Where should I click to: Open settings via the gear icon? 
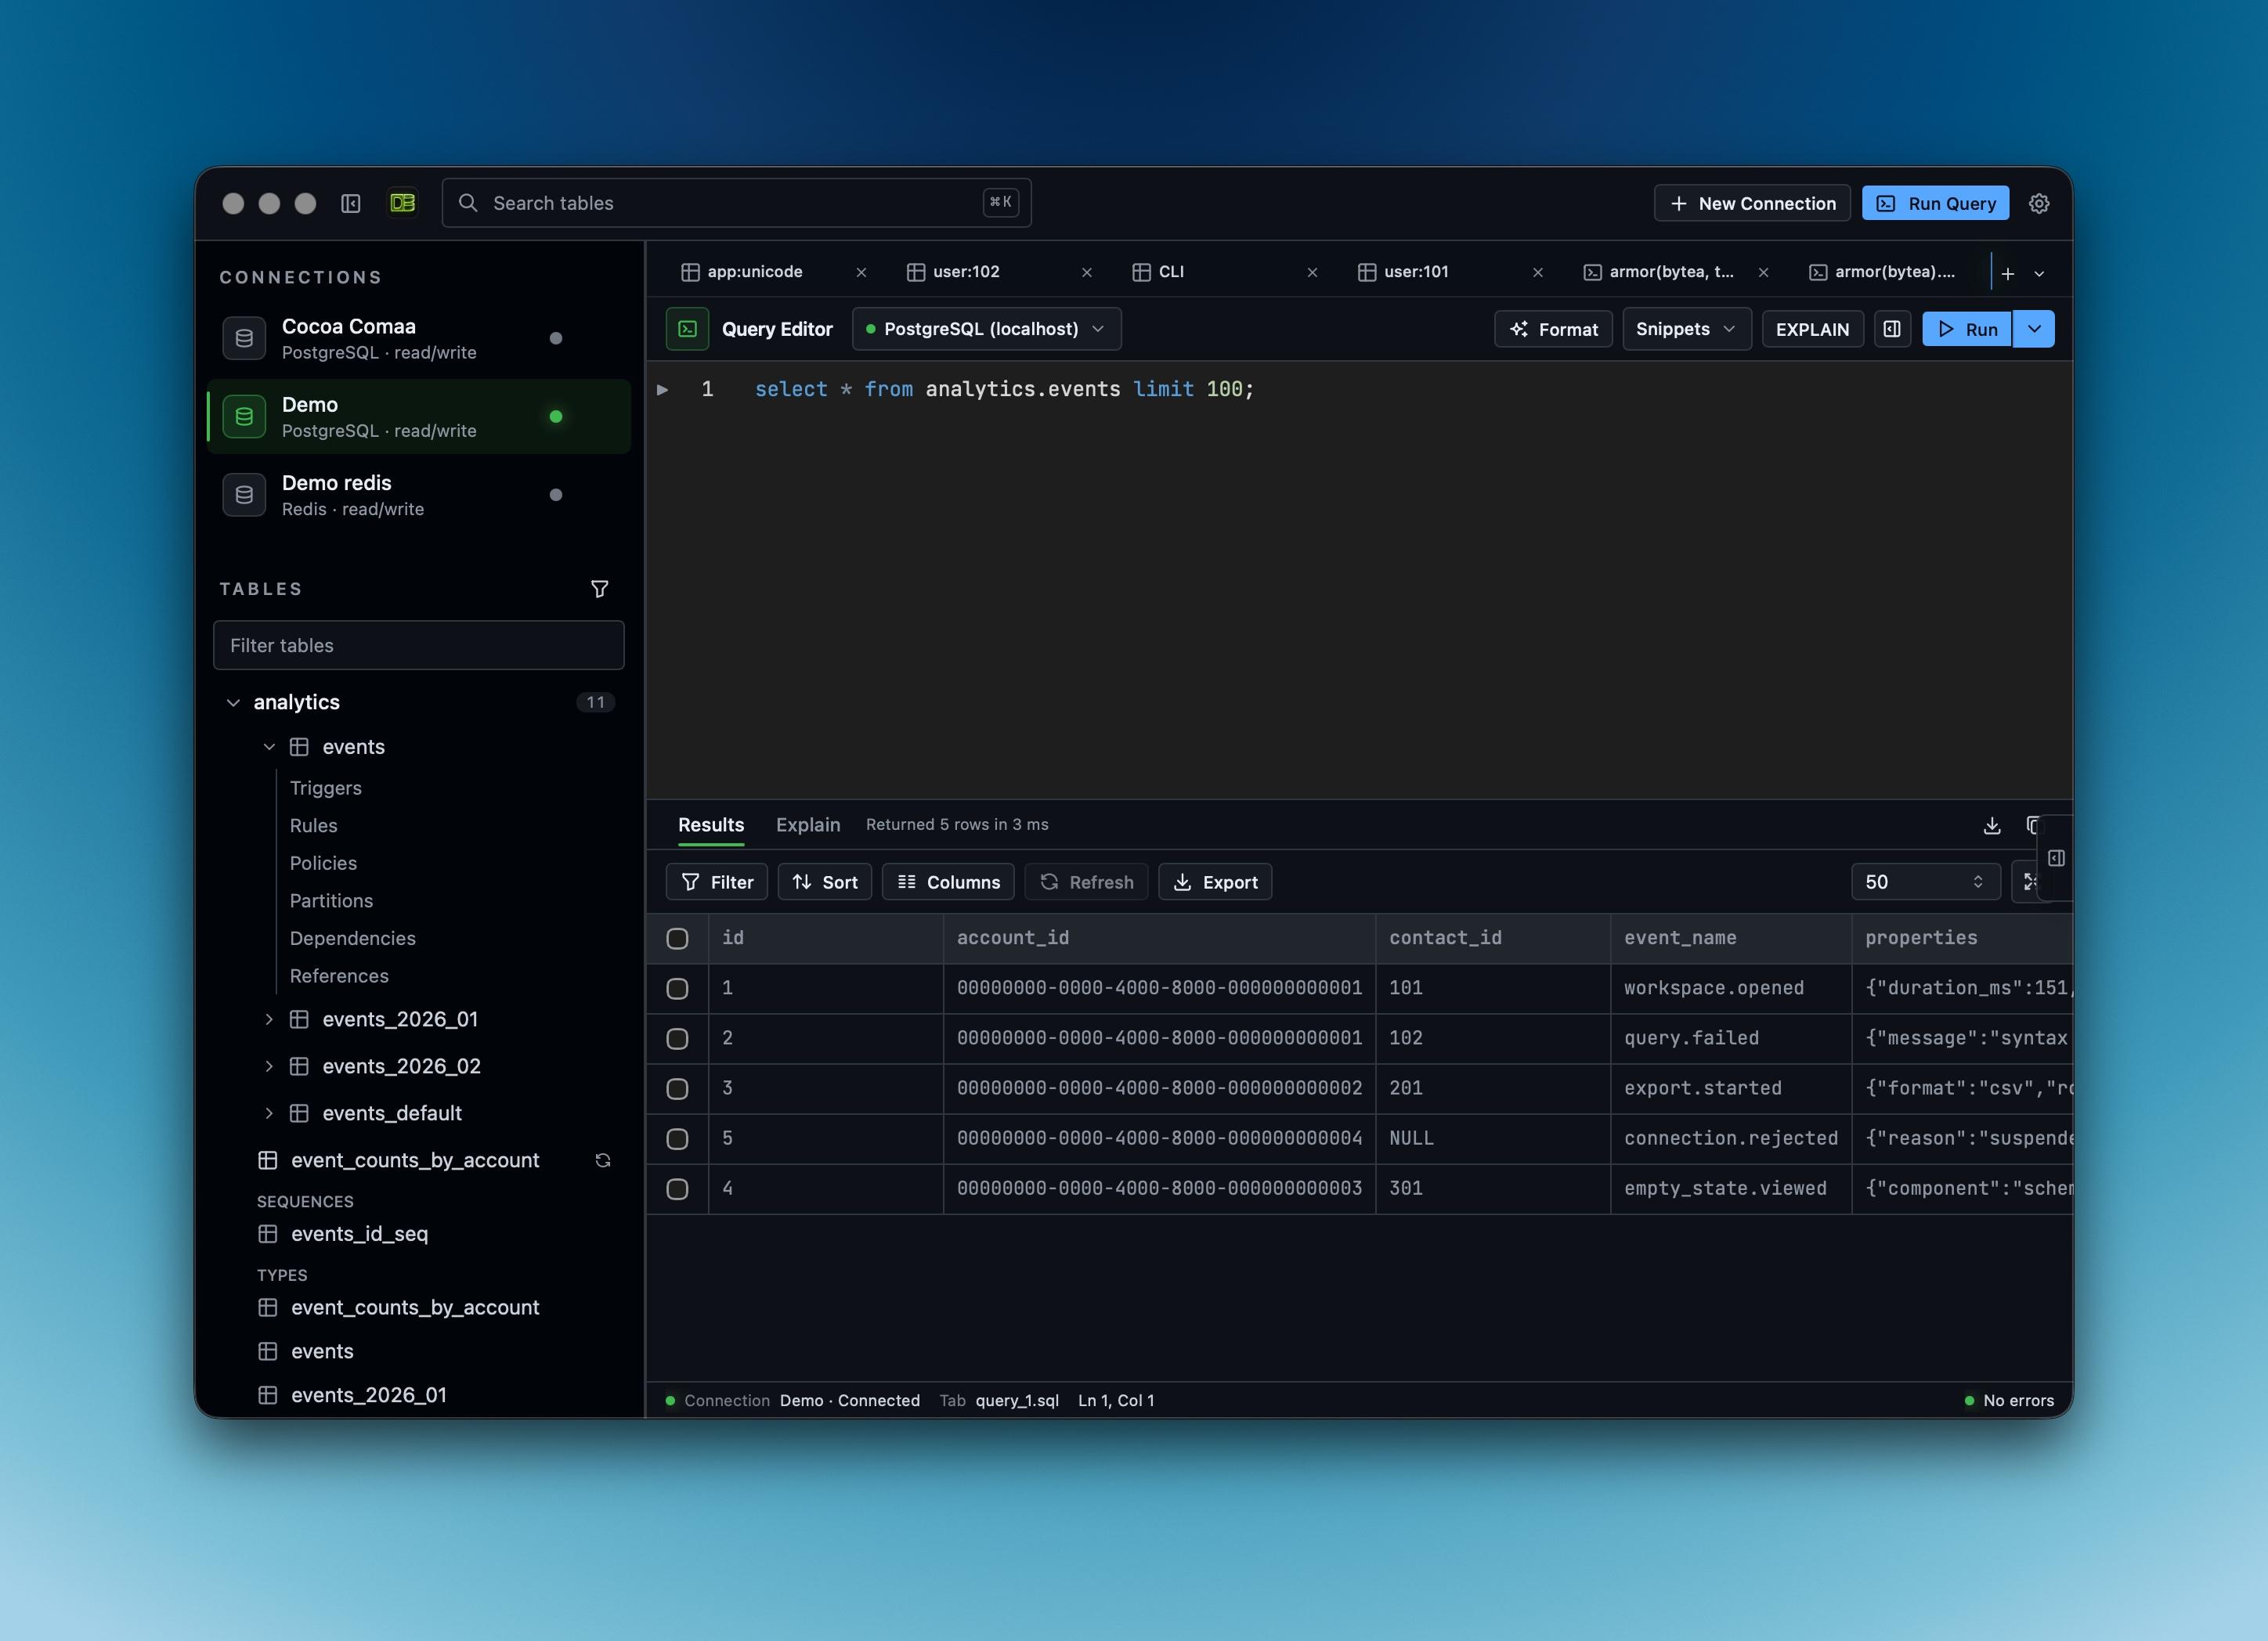click(2039, 203)
